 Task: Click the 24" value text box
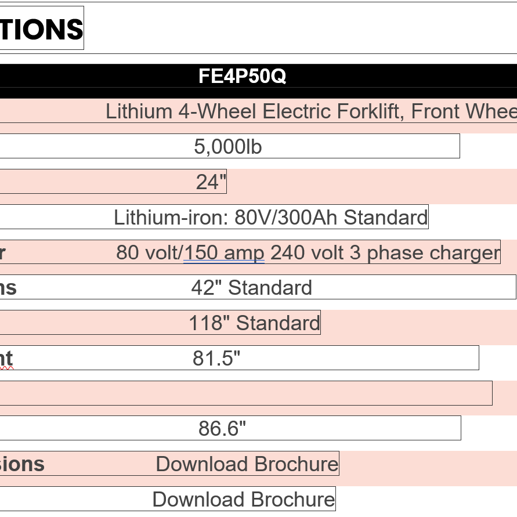point(211,182)
